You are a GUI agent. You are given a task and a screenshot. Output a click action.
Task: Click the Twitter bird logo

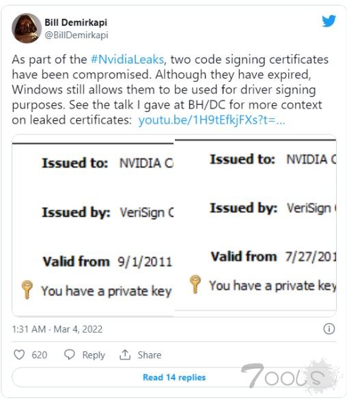(329, 21)
